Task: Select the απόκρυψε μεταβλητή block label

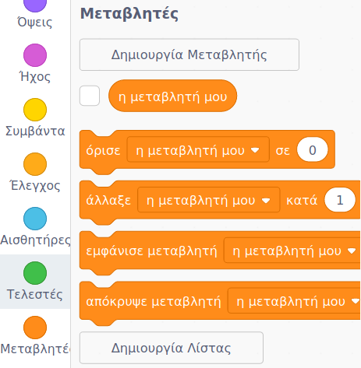Action: pyautogui.click(x=154, y=301)
